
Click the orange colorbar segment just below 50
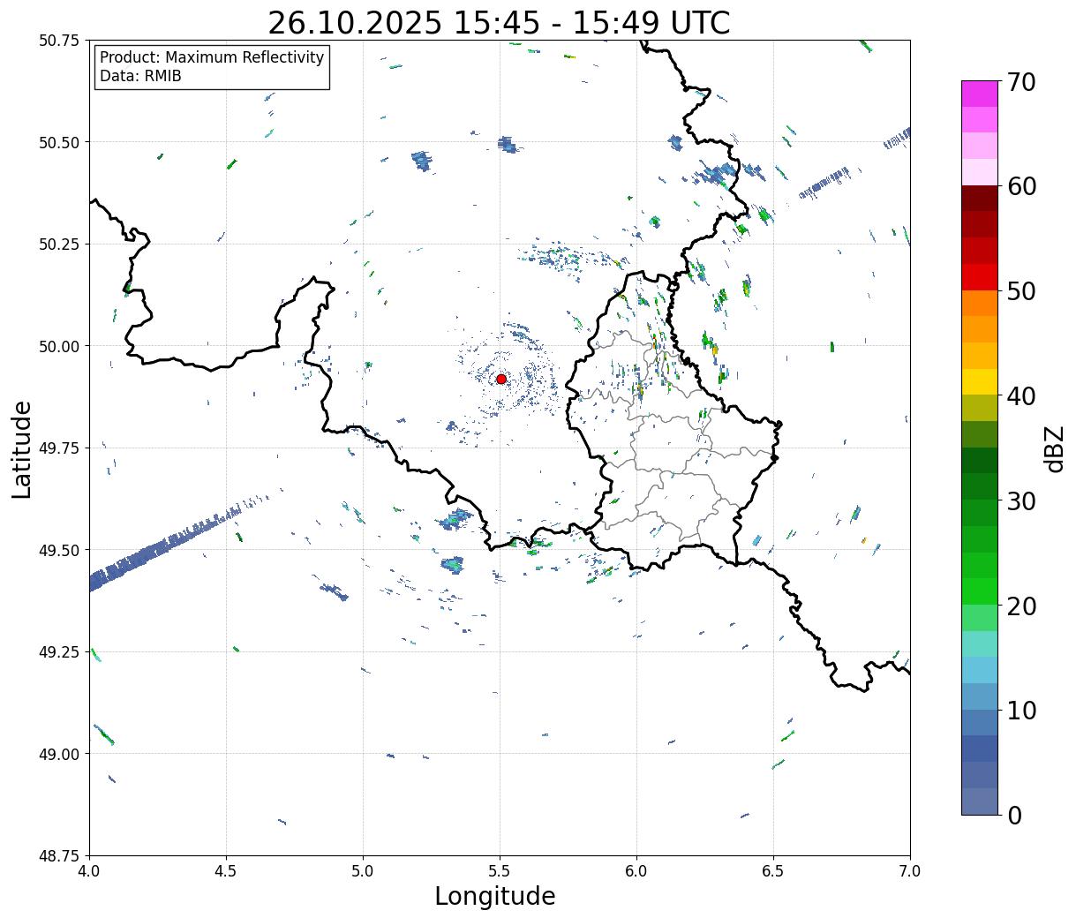pyautogui.click(x=980, y=304)
